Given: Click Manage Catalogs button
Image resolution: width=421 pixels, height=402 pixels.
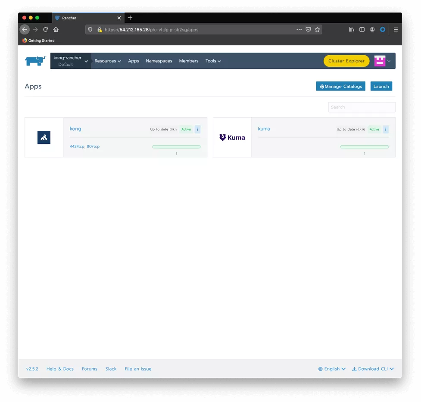Looking at the screenshot, I should click(341, 86).
